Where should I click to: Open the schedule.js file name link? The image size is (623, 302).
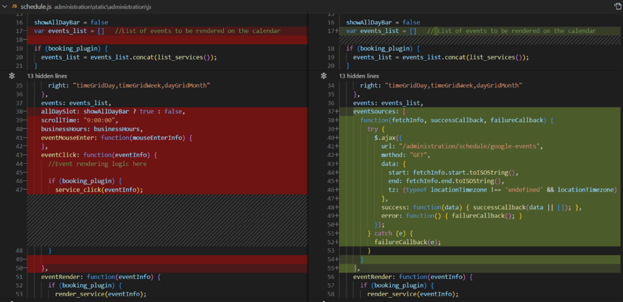[x=36, y=5]
